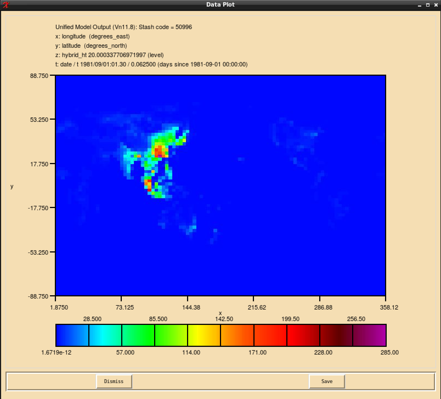The image size is (441, 399).
Task: Click the 1.8750 x-axis tick label
Action: pos(59,307)
